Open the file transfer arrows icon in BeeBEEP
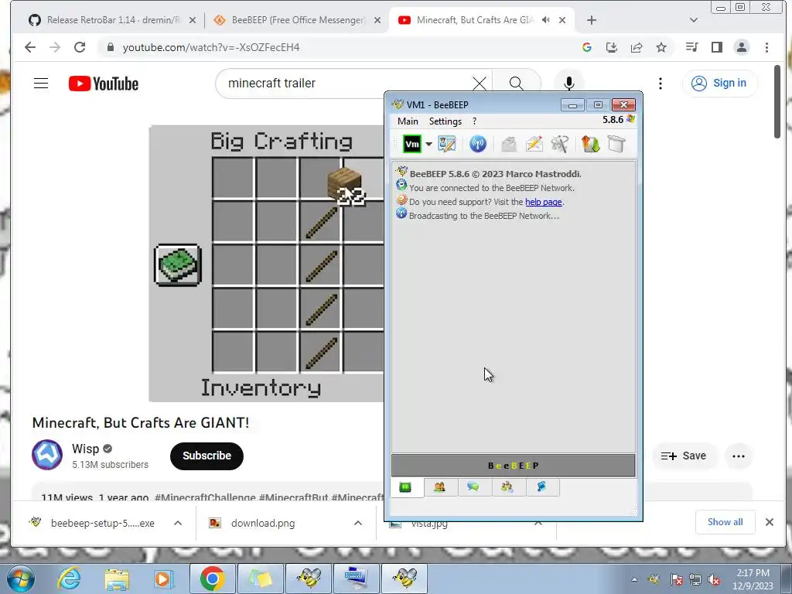792x594 pixels. click(590, 145)
